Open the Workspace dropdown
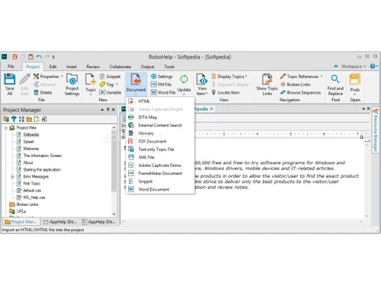 [x=354, y=66]
